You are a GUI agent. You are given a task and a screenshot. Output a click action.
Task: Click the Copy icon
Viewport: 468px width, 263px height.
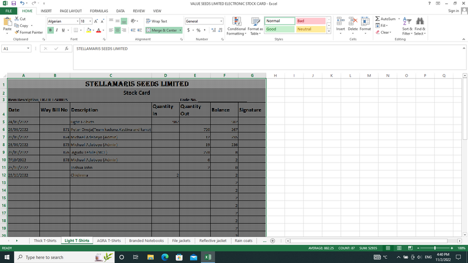[x=17, y=26]
